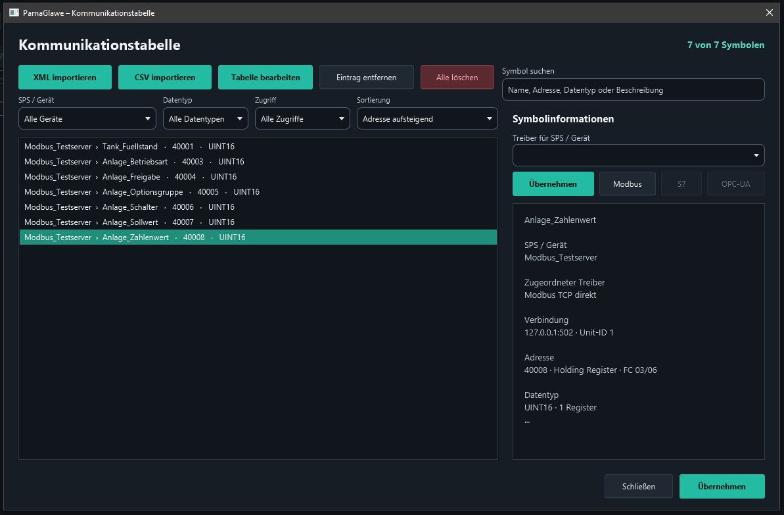Click Anlage_Zahlenwert title in the Symbolinformationen panel
This screenshot has width=784, height=515.
tap(560, 220)
